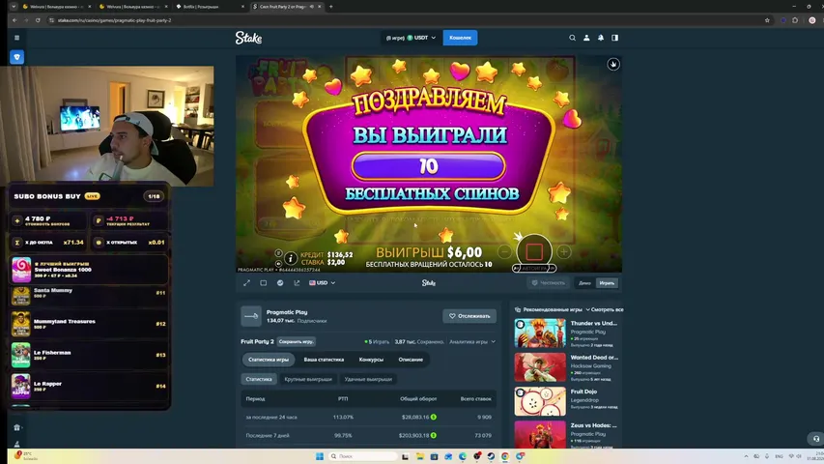Viewport: 824px width, 464px height.
Task: Click taskbar Поиск search box
Action: click(362, 456)
